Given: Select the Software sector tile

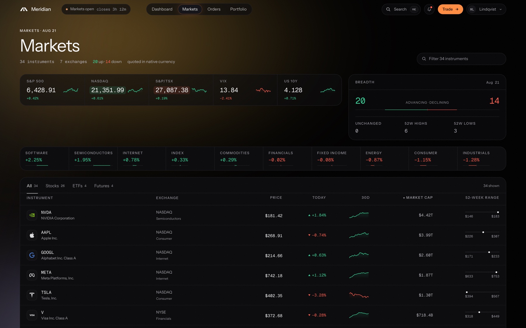Looking at the screenshot, I should (x=44, y=159).
